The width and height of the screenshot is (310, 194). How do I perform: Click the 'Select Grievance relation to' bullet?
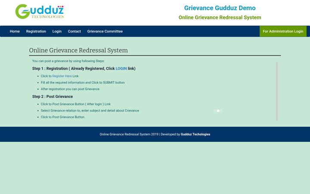coord(90,111)
